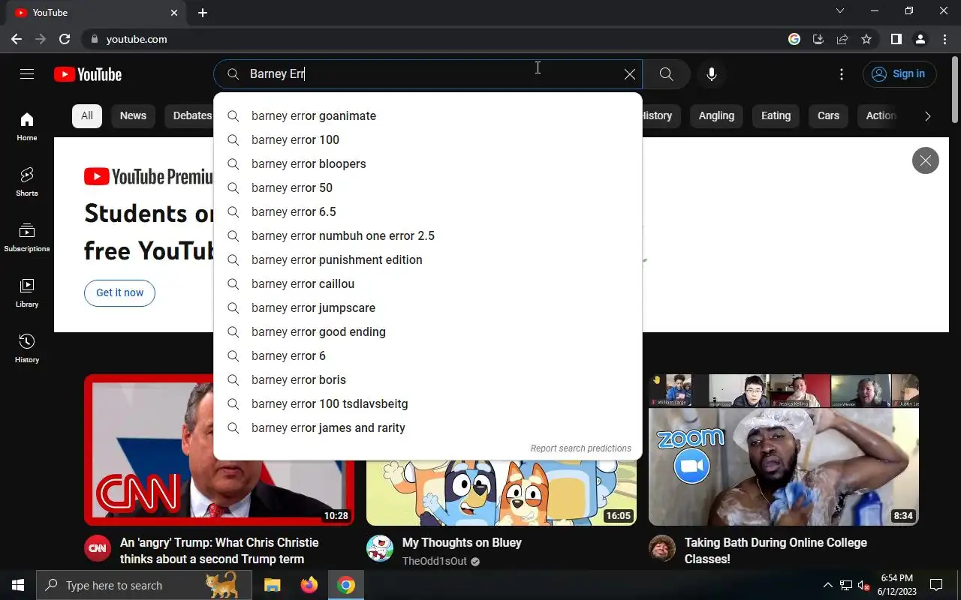Screen dimensions: 961x600
Task: Choose suggestion barney error 6.5
Action: pos(428,211)
